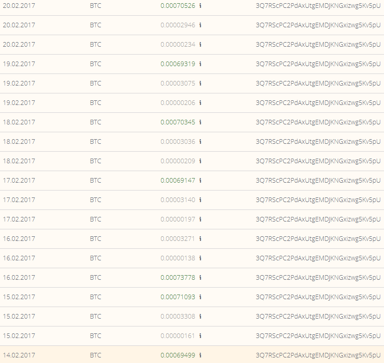Screen dimensions: 384x363
Task: Click date in 0.00002946 row
Action: coord(19,25)
